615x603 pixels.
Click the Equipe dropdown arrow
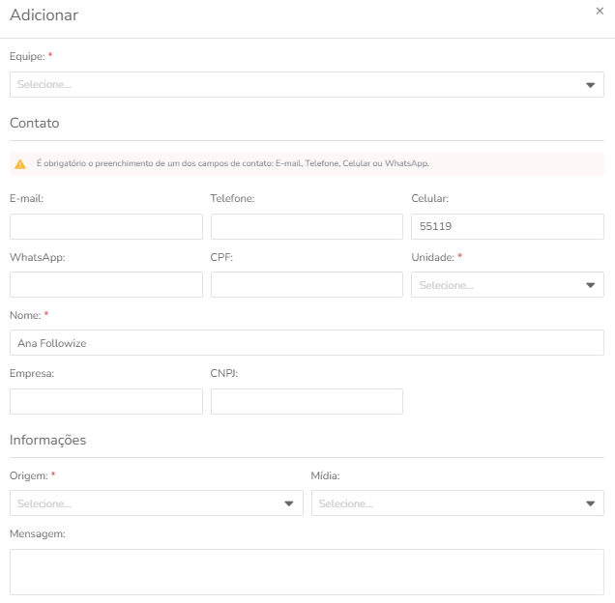click(x=590, y=85)
